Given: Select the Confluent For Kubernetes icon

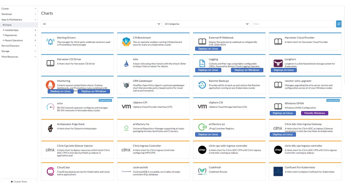Looking at the screenshot, I should 278,171.
